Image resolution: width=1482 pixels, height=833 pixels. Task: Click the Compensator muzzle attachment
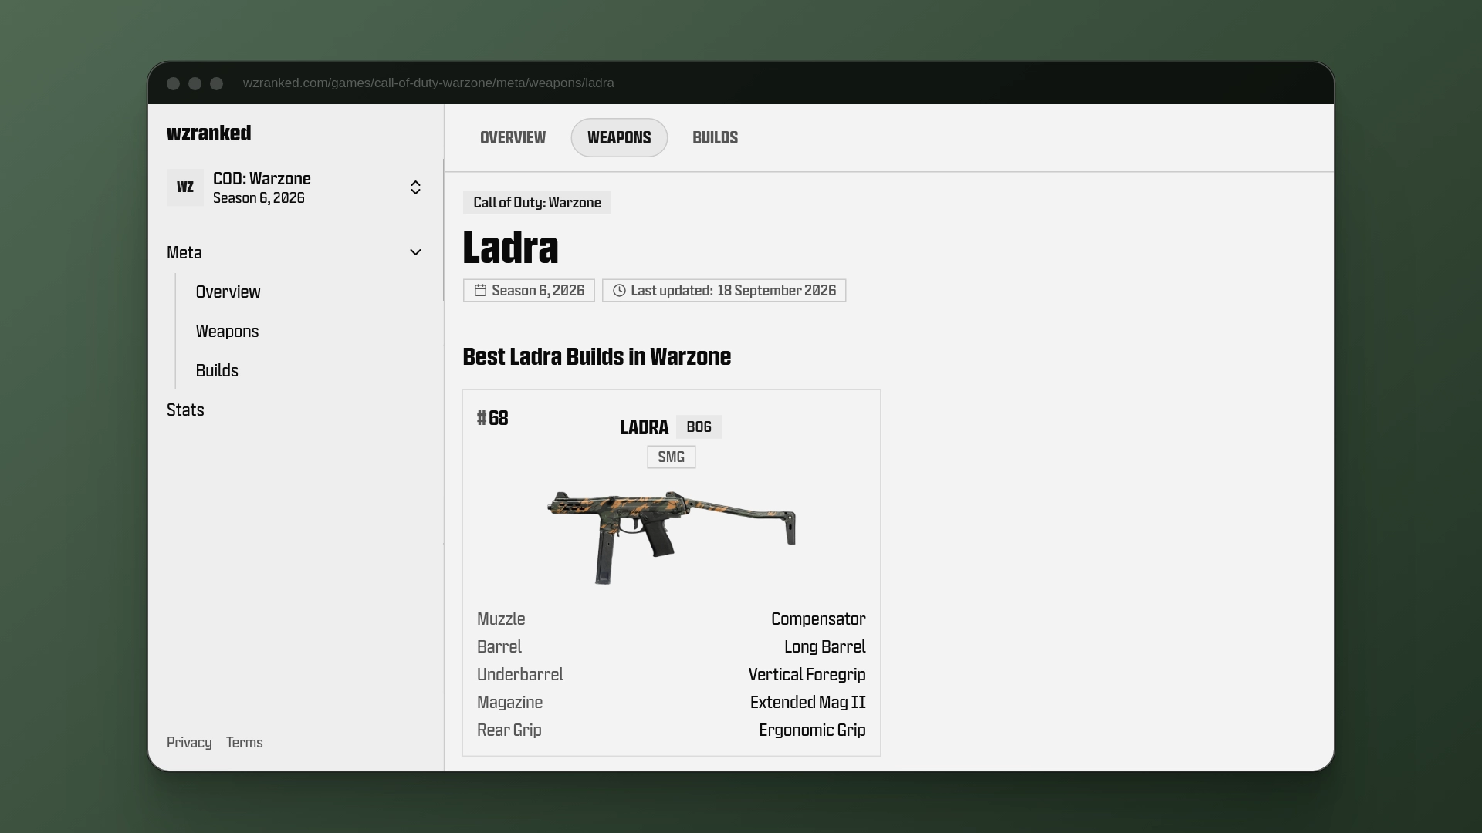pos(818,619)
